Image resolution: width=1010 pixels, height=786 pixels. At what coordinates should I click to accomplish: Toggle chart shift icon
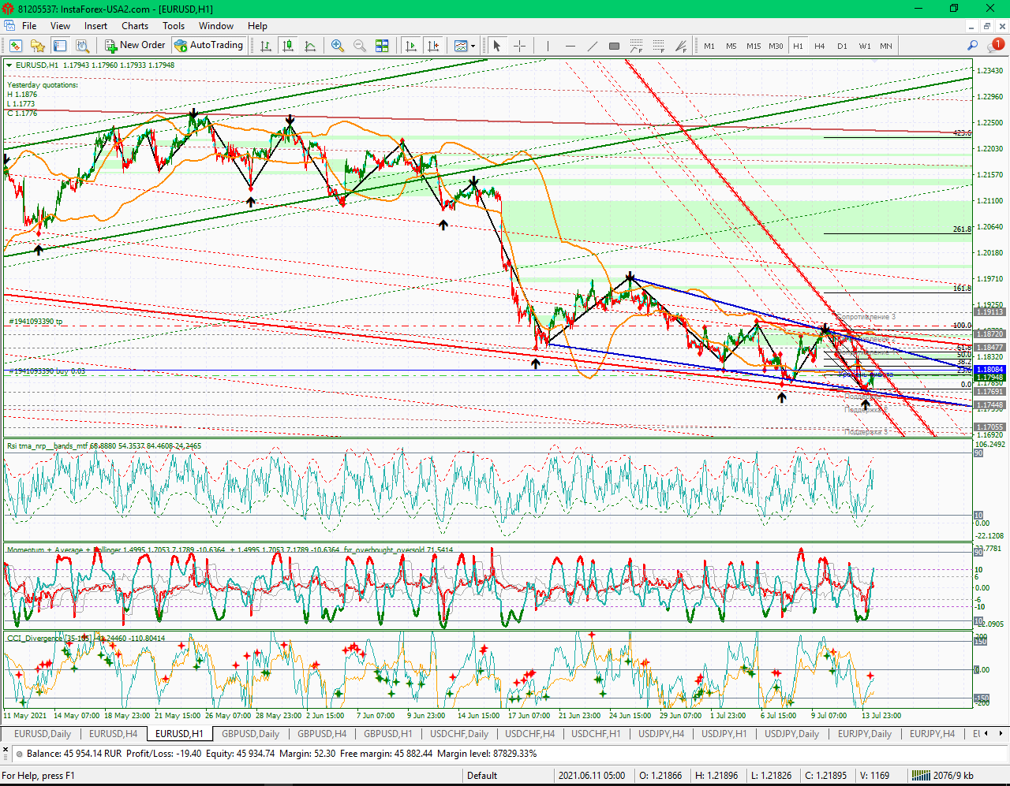(x=433, y=46)
